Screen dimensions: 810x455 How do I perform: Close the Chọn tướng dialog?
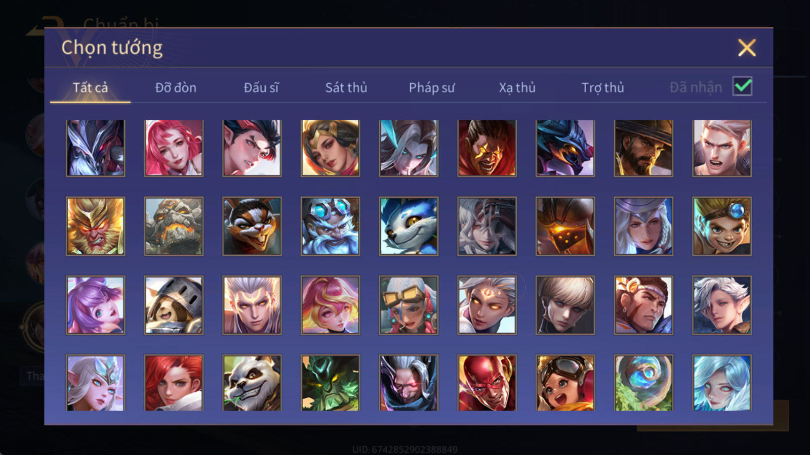(x=747, y=48)
